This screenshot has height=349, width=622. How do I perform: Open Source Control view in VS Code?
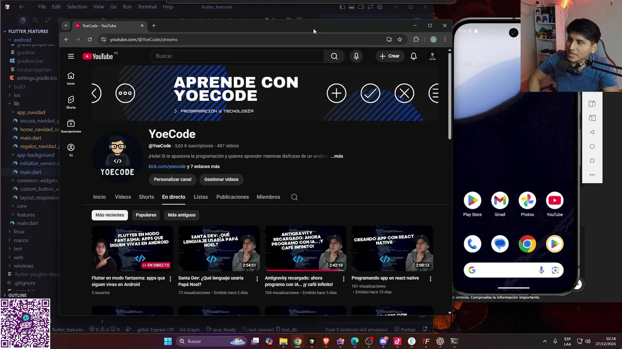coord(47,20)
